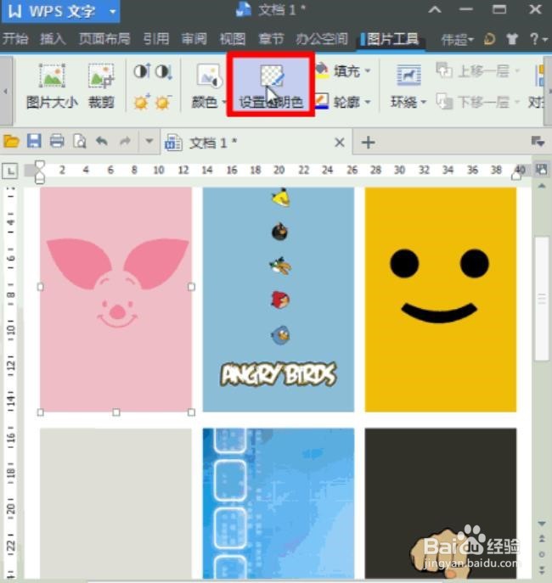Open the WPS 文字 application menu
This screenshot has width=552, height=583.
60,11
